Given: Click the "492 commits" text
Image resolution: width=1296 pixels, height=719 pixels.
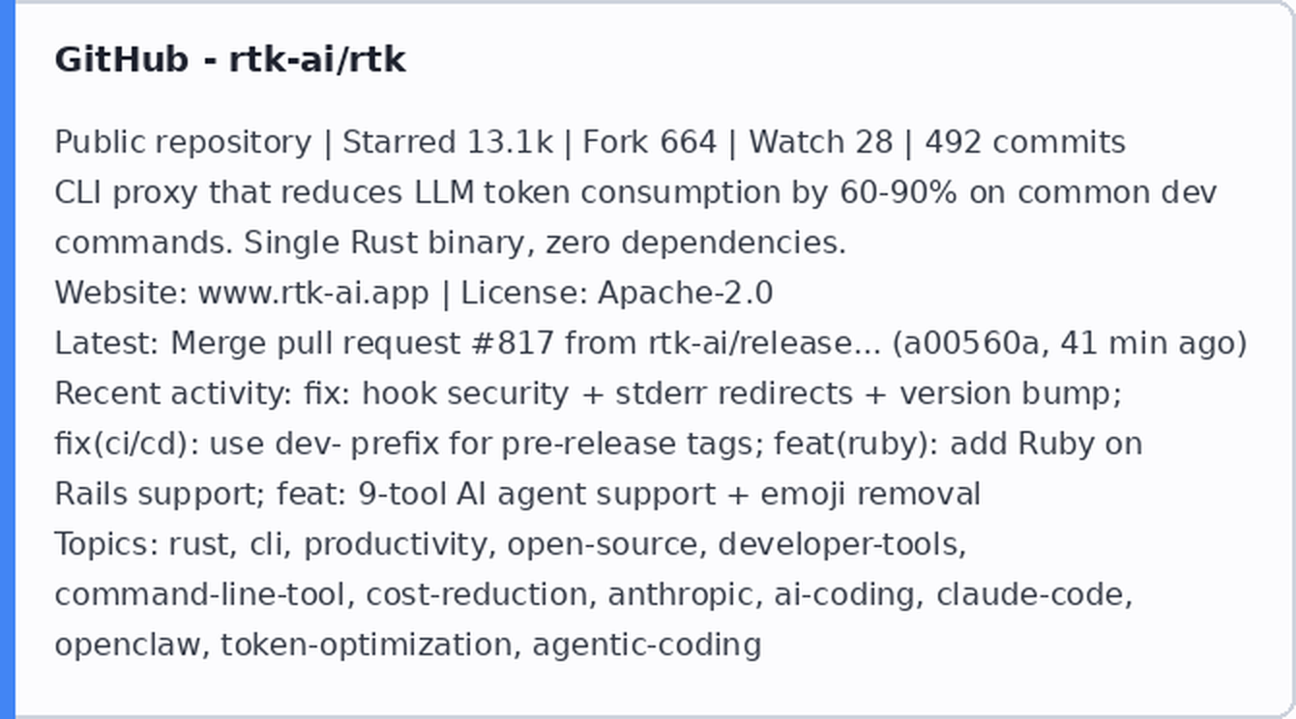Looking at the screenshot, I should [1025, 142].
